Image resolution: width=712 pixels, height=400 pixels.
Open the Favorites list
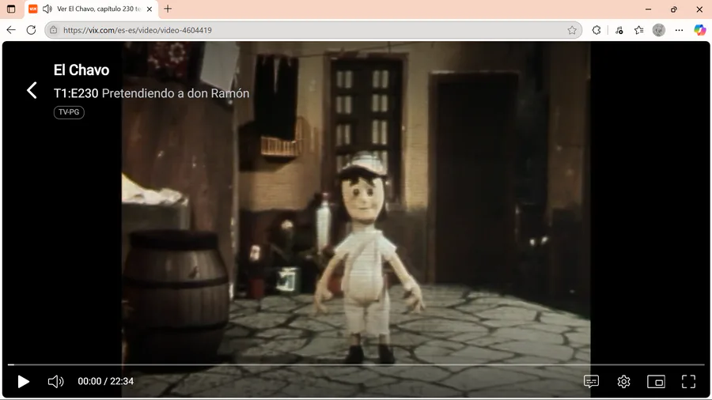click(x=639, y=30)
